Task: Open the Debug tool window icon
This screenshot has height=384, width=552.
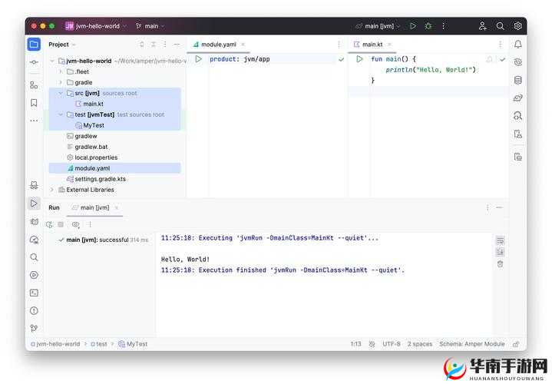Action: click(34, 222)
